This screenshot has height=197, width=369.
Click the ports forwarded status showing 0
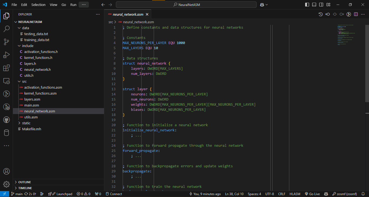[x=98, y=194]
